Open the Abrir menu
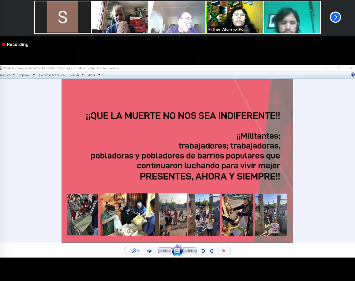 [92, 75]
